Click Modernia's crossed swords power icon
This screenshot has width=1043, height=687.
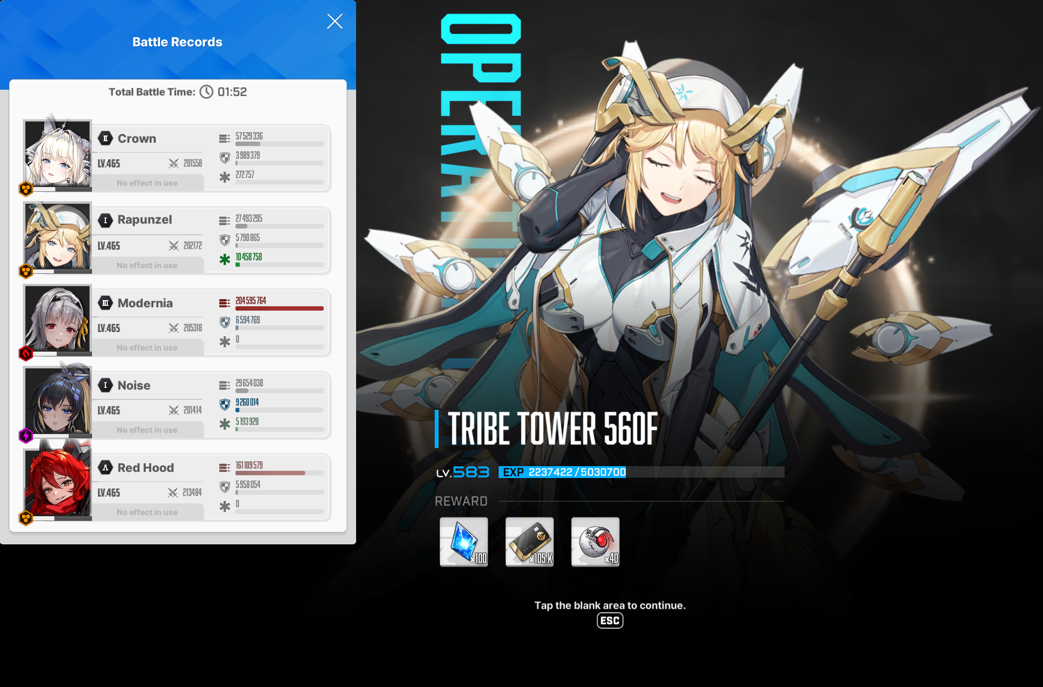click(174, 328)
